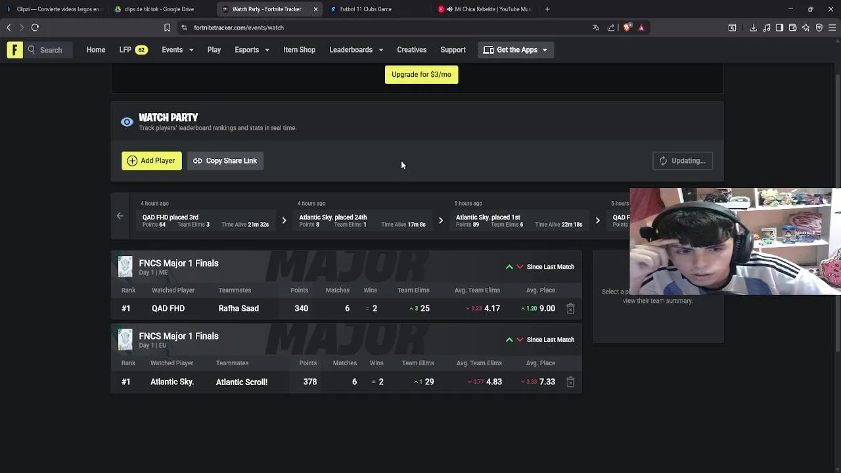The width and height of the screenshot is (841, 473).
Task: Open the Item Shop page
Action: 299,50
